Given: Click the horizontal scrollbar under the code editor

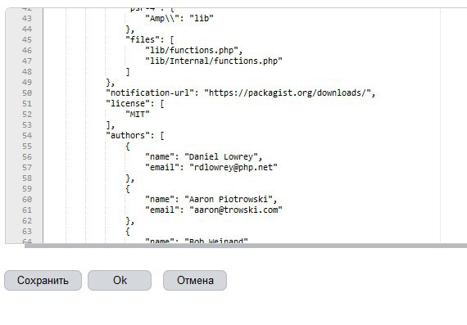Looking at the screenshot, I should pyautogui.click(x=246, y=246).
